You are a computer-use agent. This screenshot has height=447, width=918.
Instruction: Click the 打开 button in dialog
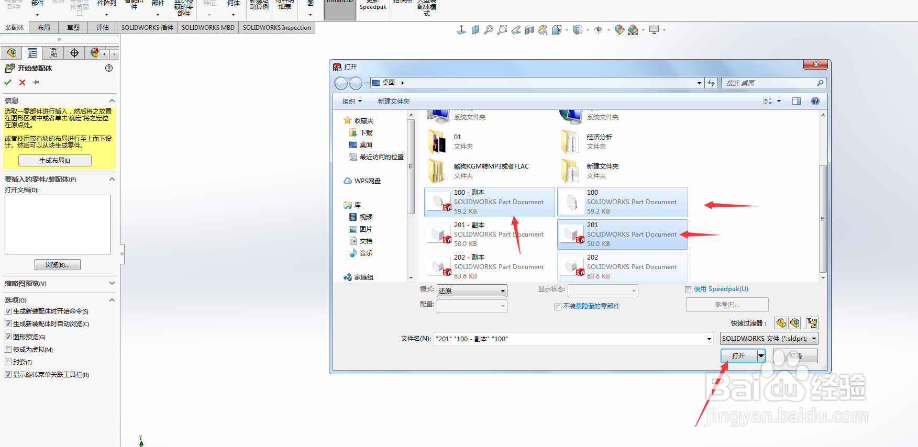pos(739,356)
